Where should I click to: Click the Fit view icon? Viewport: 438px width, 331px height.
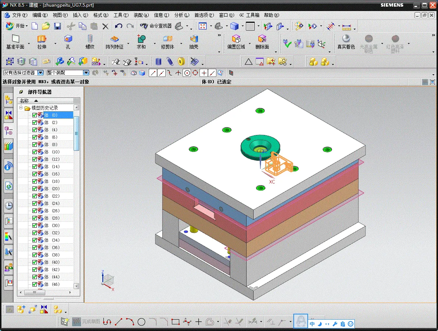tap(202, 26)
